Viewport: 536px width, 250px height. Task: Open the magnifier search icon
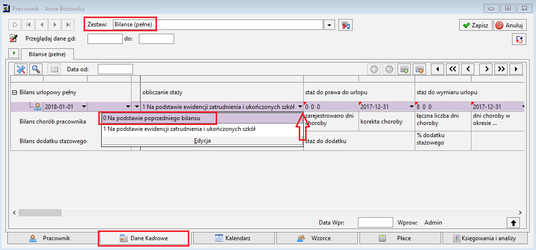tap(36, 69)
